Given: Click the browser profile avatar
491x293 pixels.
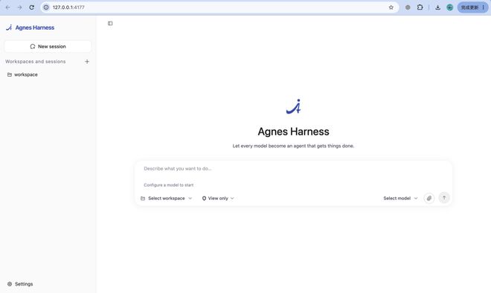Looking at the screenshot, I should point(449,7).
